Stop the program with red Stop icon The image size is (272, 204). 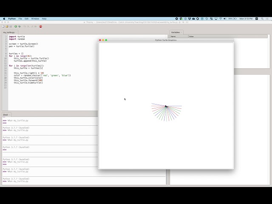[x=41, y=26]
